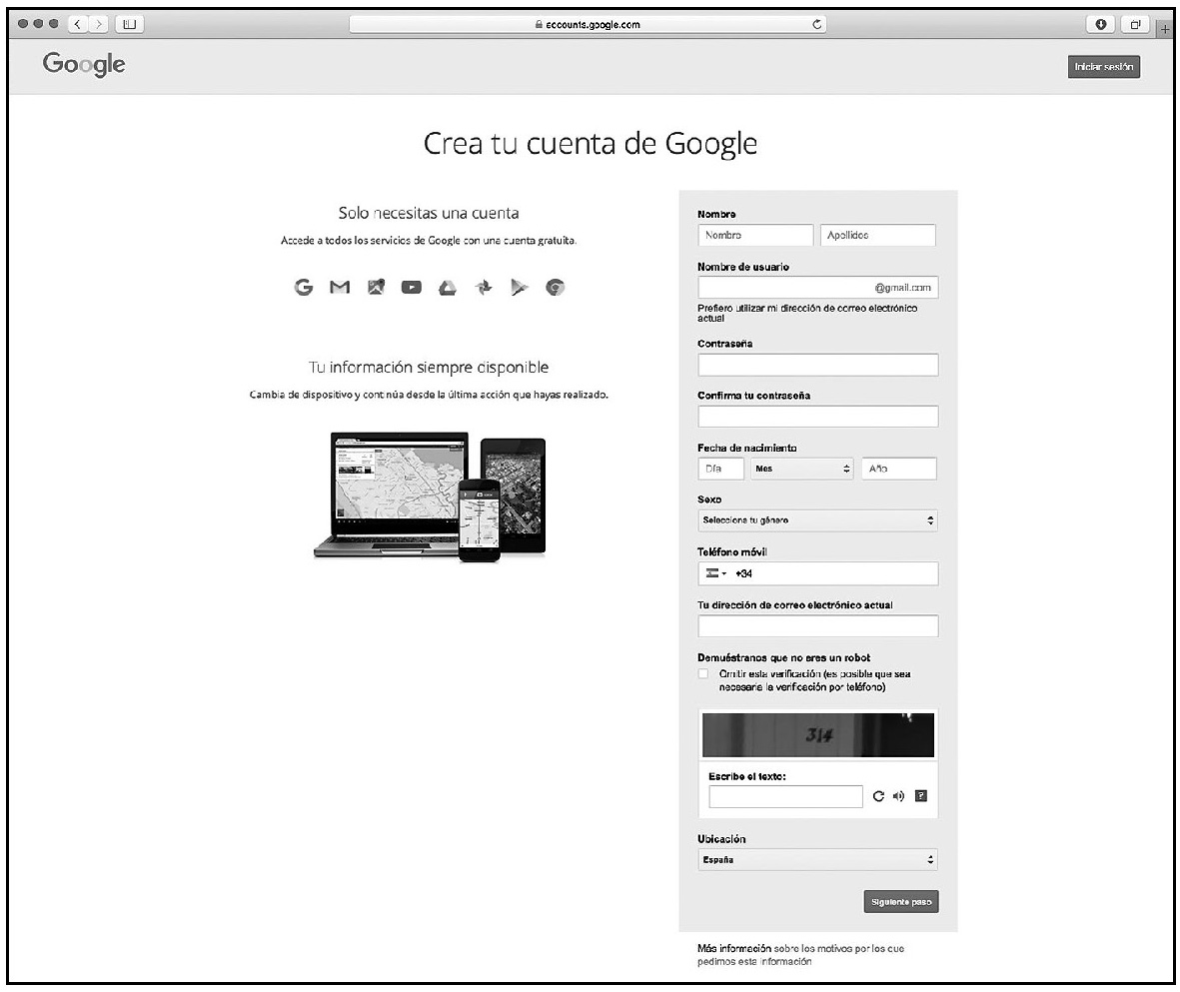1180x992 pixels.
Task: Open the Ubicación dropdown showing España
Action: 817,859
